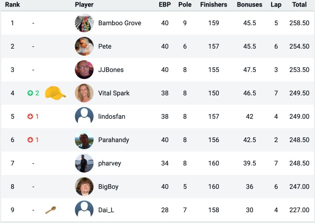Open lindosfan's default avatar icon
Image resolution: width=315 pixels, height=223 pixels.
coord(84,116)
